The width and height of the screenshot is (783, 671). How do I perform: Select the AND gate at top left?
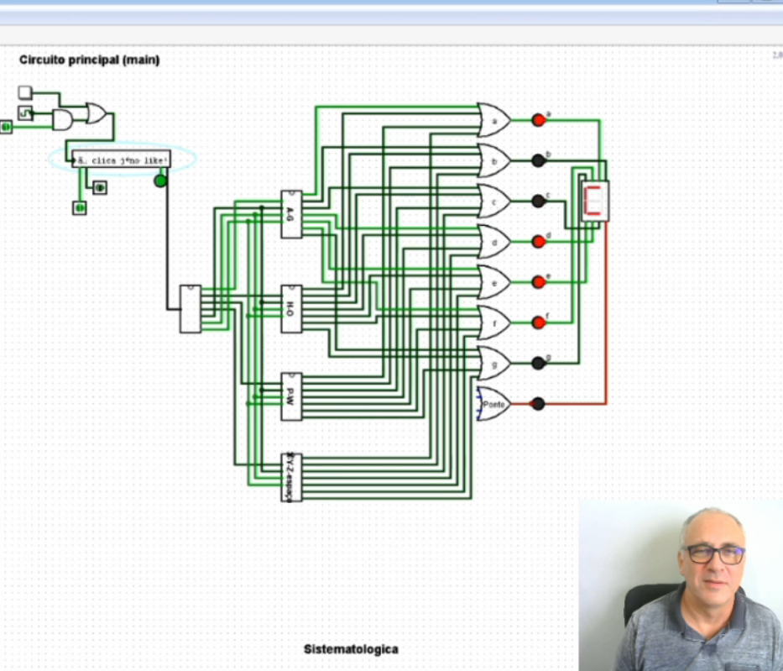click(61, 120)
